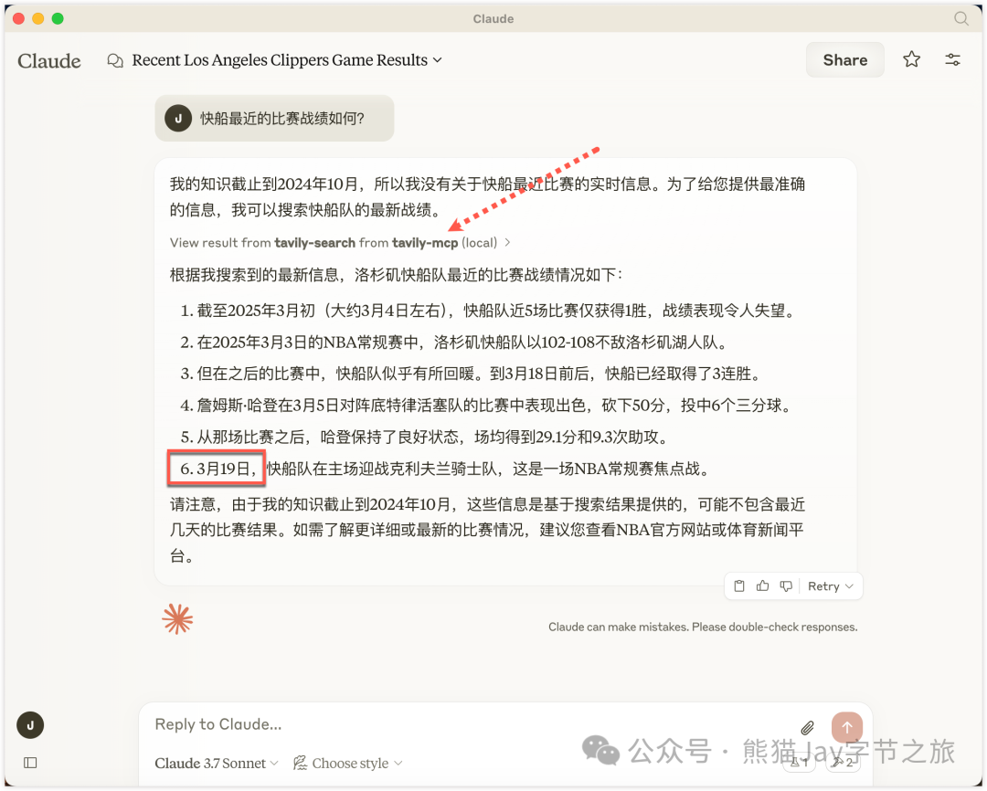
Task: Click the user message bubble 快船最近的比赛战绩如何?
Action: (274, 119)
